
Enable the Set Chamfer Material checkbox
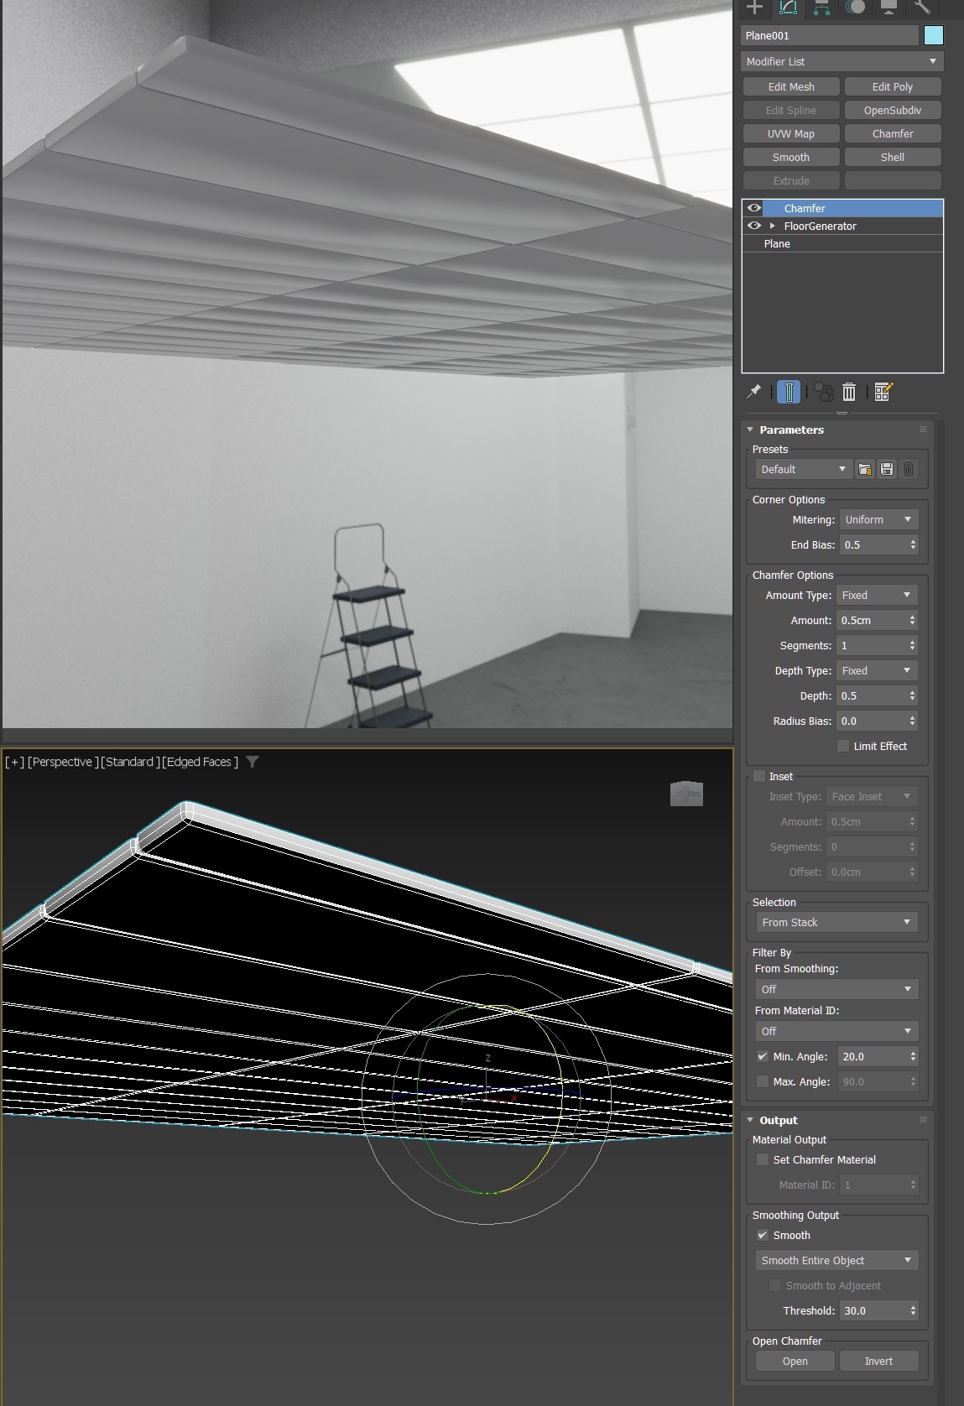point(762,1160)
